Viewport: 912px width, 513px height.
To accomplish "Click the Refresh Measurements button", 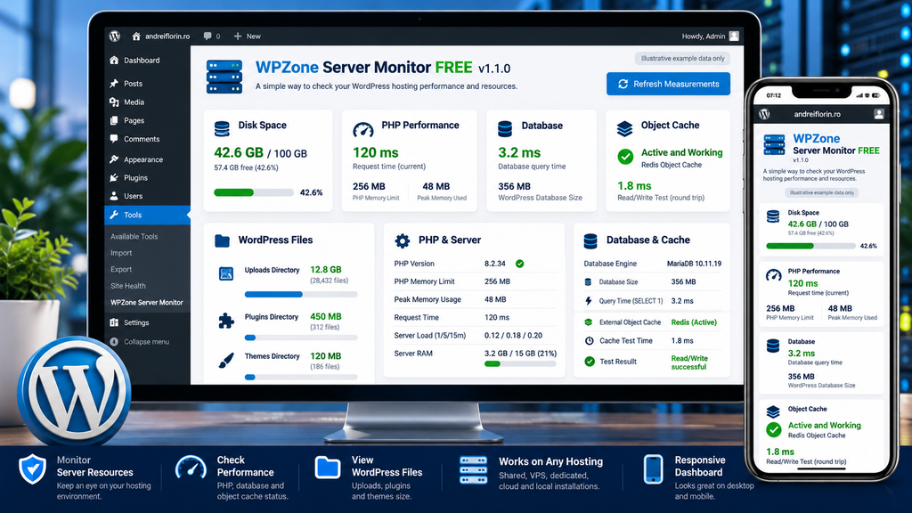I will pos(668,84).
